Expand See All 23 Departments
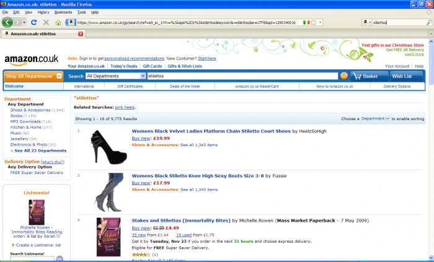The height and width of the screenshot is (262, 434). pyautogui.click(x=40, y=151)
